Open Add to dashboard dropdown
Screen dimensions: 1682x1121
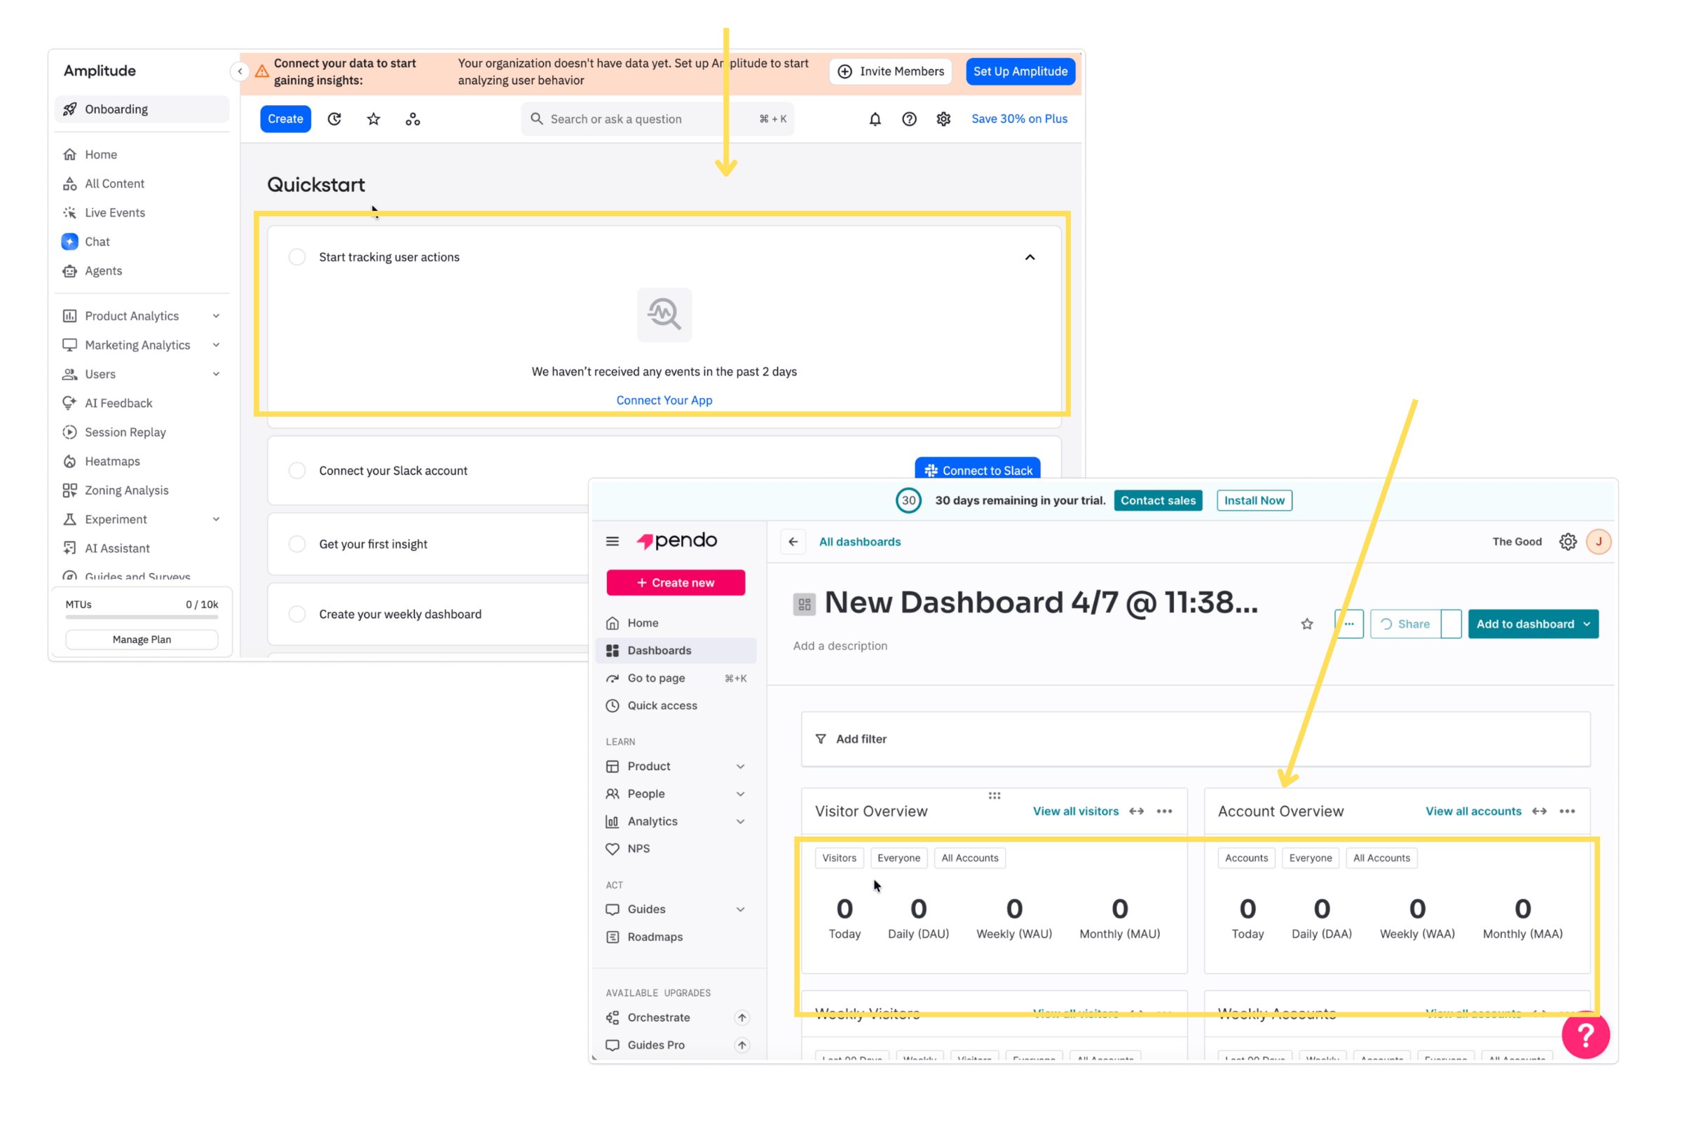coord(1533,624)
